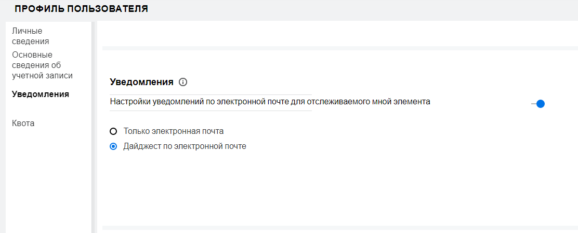
Task: Open the Квота section
Action: tap(23, 124)
